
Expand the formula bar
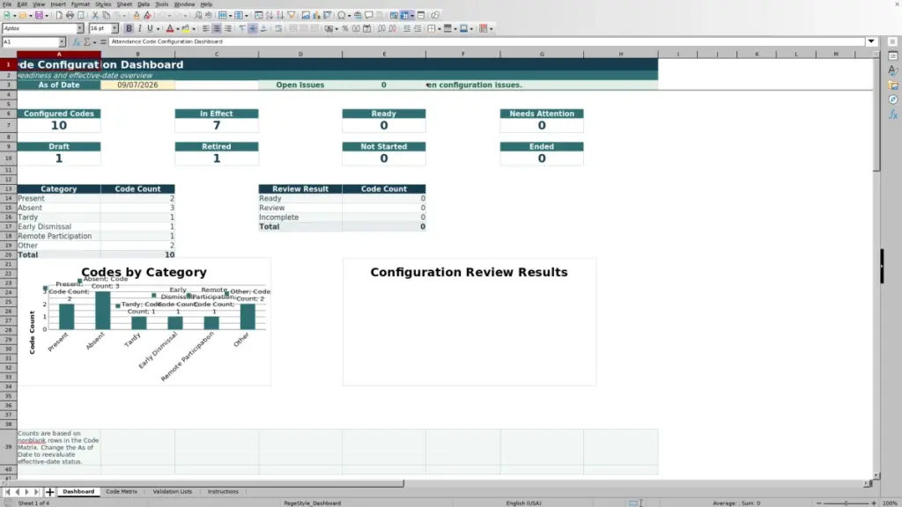click(871, 41)
